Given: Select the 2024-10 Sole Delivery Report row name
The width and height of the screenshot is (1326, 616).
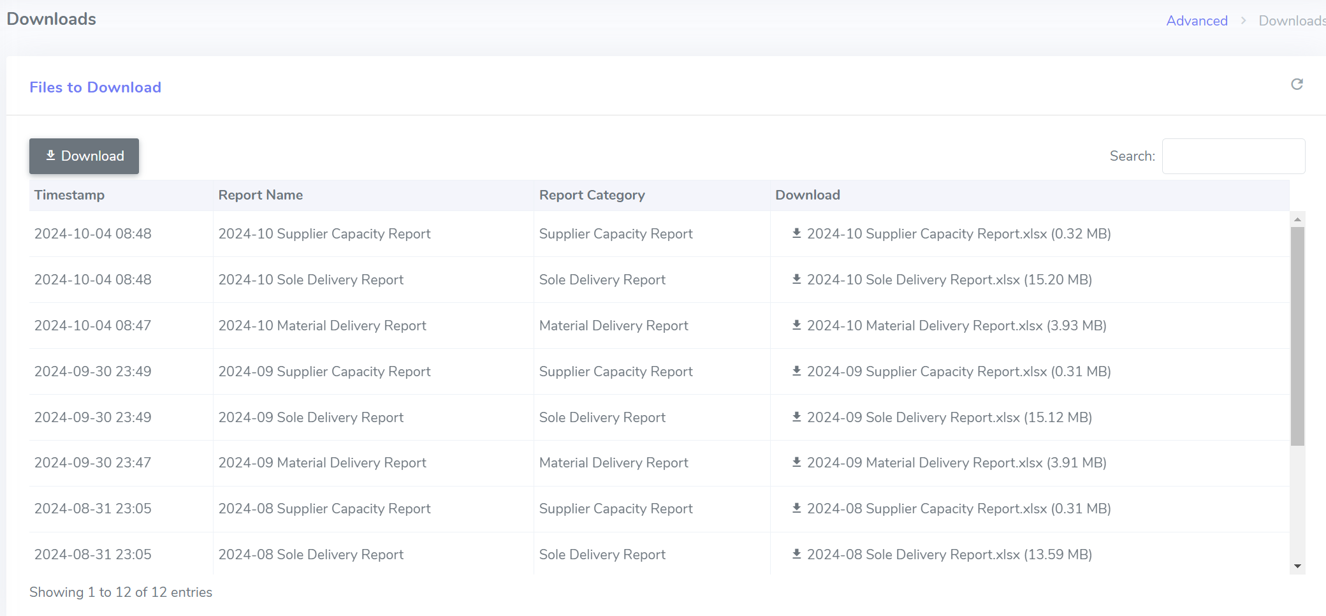Looking at the screenshot, I should pyautogui.click(x=310, y=279).
